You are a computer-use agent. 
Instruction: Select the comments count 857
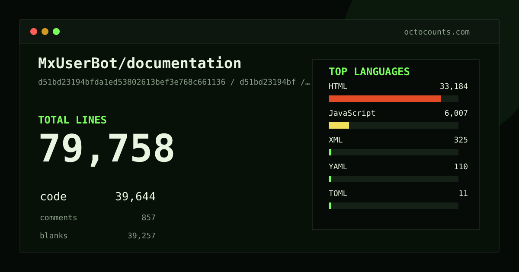pyautogui.click(x=148, y=218)
